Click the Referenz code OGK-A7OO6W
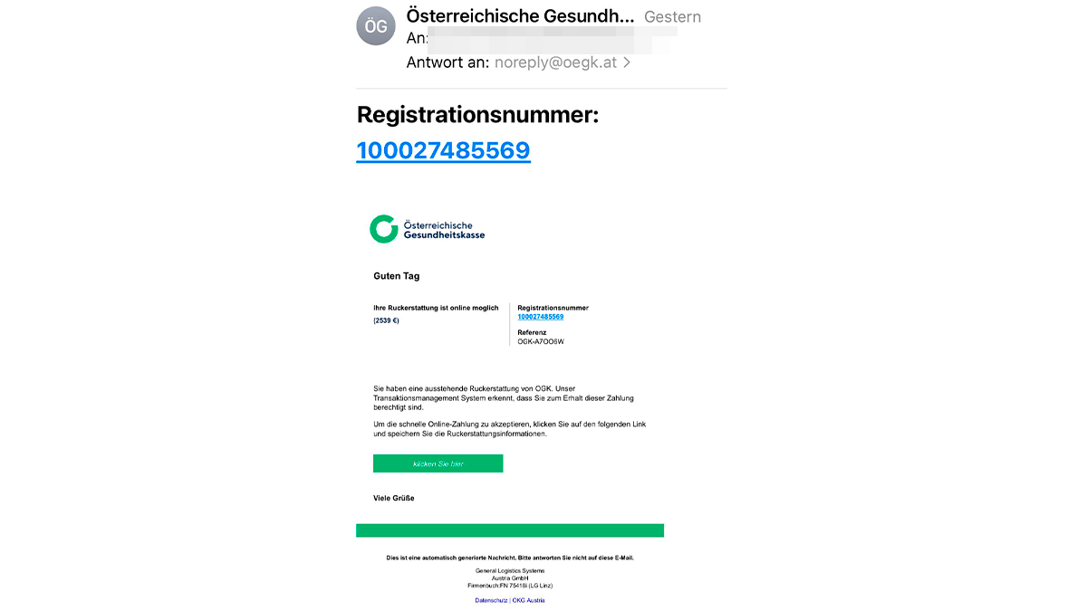The image size is (1087, 611). tap(541, 341)
